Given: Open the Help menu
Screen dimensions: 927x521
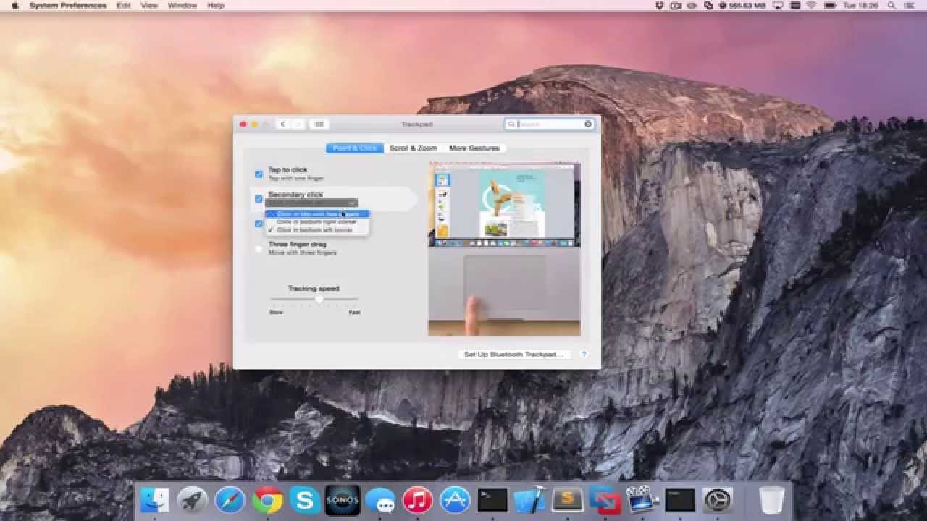Looking at the screenshot, I should tap(216, 5).
